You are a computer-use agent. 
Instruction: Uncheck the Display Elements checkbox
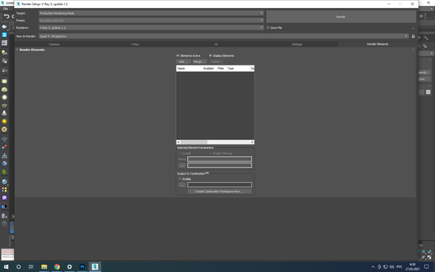(x=210, y=55)
